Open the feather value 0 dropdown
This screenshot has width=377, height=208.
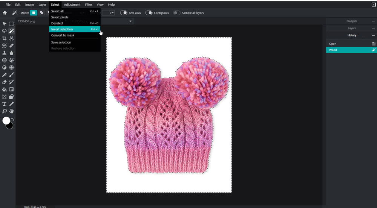(x=108, y=13)
